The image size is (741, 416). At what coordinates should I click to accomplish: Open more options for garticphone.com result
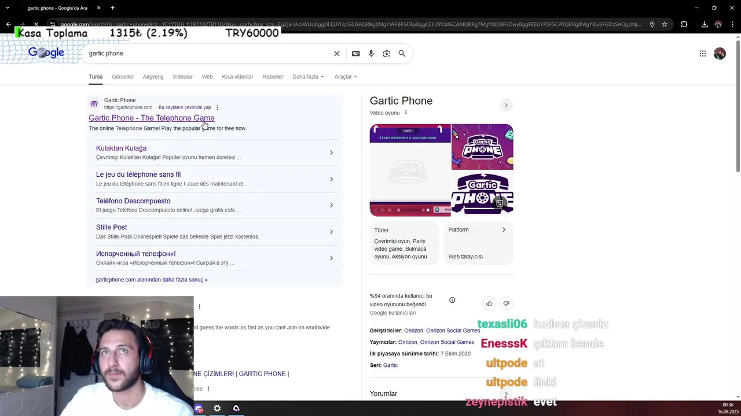click(217, 107)
